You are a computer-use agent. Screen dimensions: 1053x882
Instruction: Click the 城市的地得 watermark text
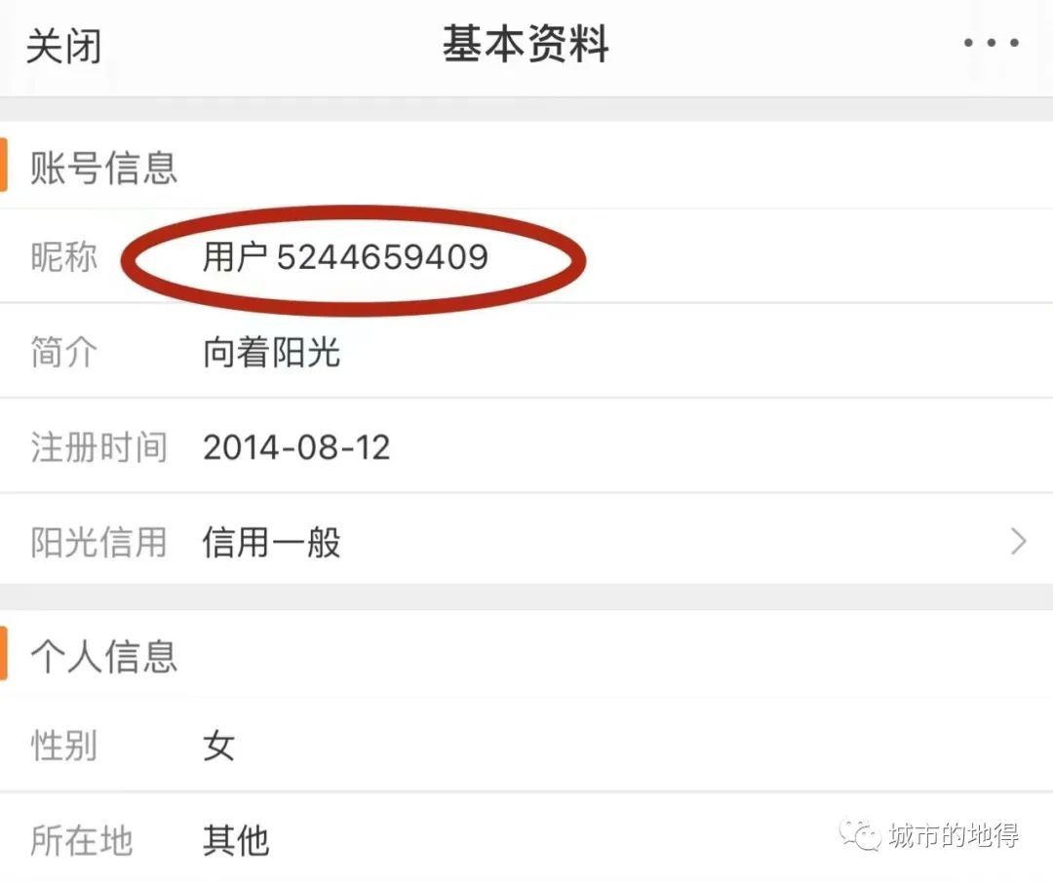click(x=954, y=835)
